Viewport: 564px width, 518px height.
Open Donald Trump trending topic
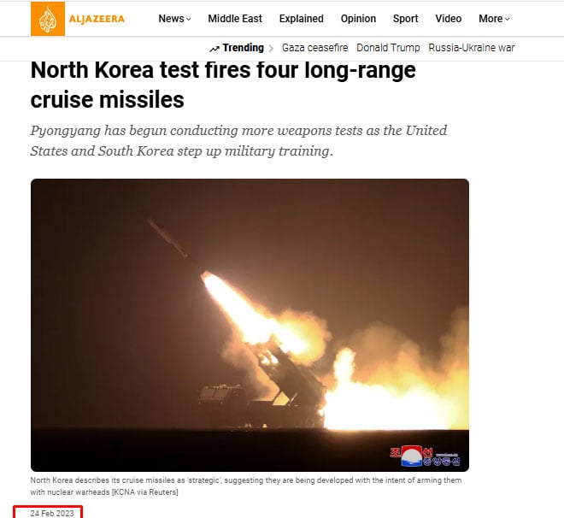388,48
